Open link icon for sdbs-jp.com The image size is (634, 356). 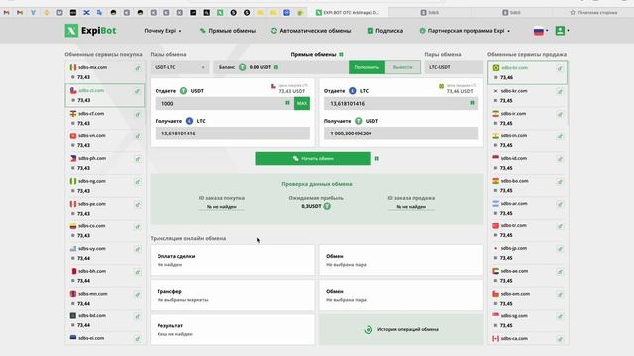pos(560,250)
